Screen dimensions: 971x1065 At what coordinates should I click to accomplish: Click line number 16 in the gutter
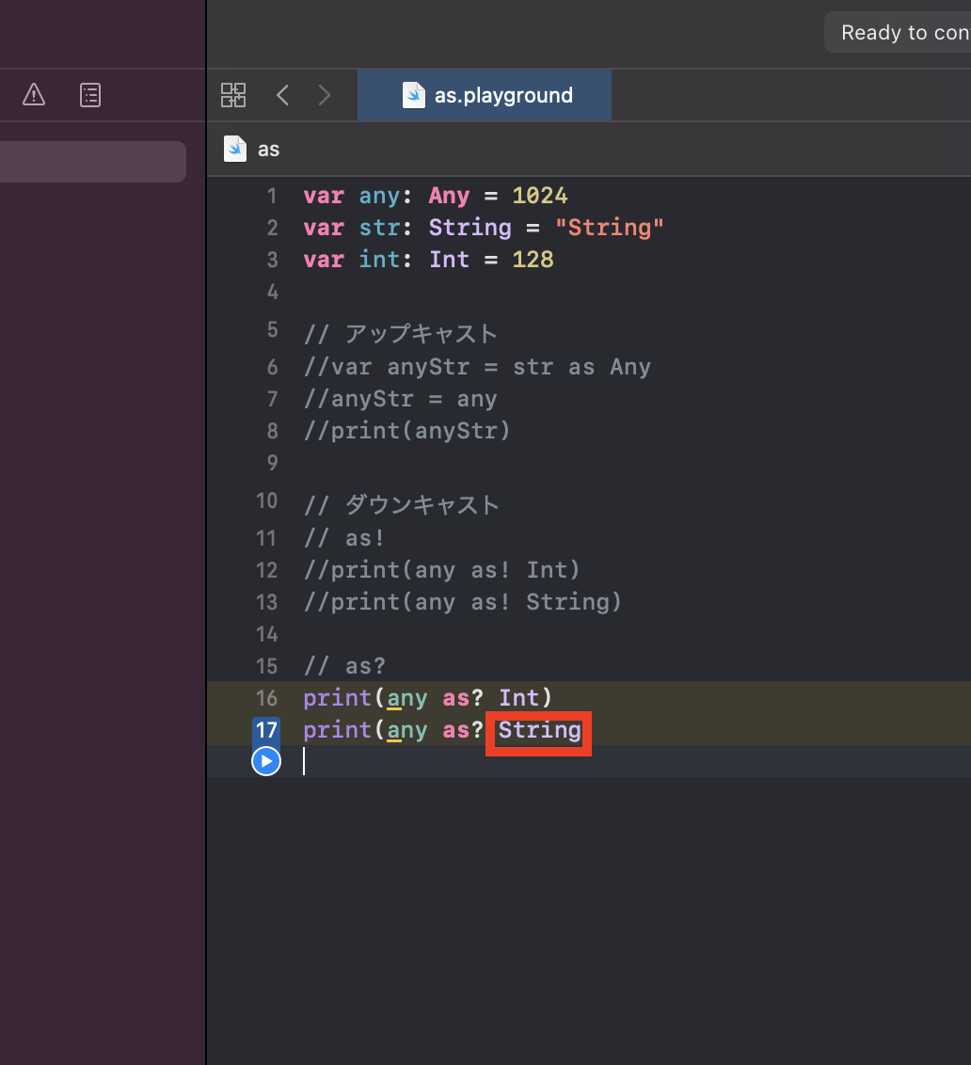(266, 698)
